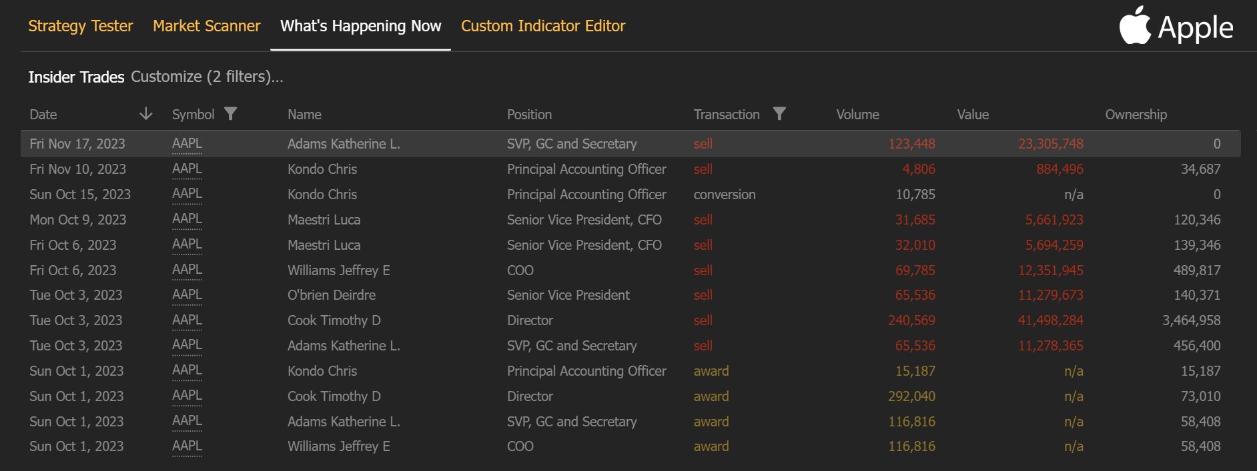The height and width of the screenshot is (471, 1257).
Task: Switch to the Market Scanner tab
Action: tap(206, 26)
